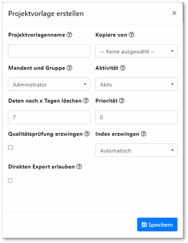Show help for Direkten Export erlauben
Image resolution: width=188 pixels, height=243 pixels.
[79, 166]
